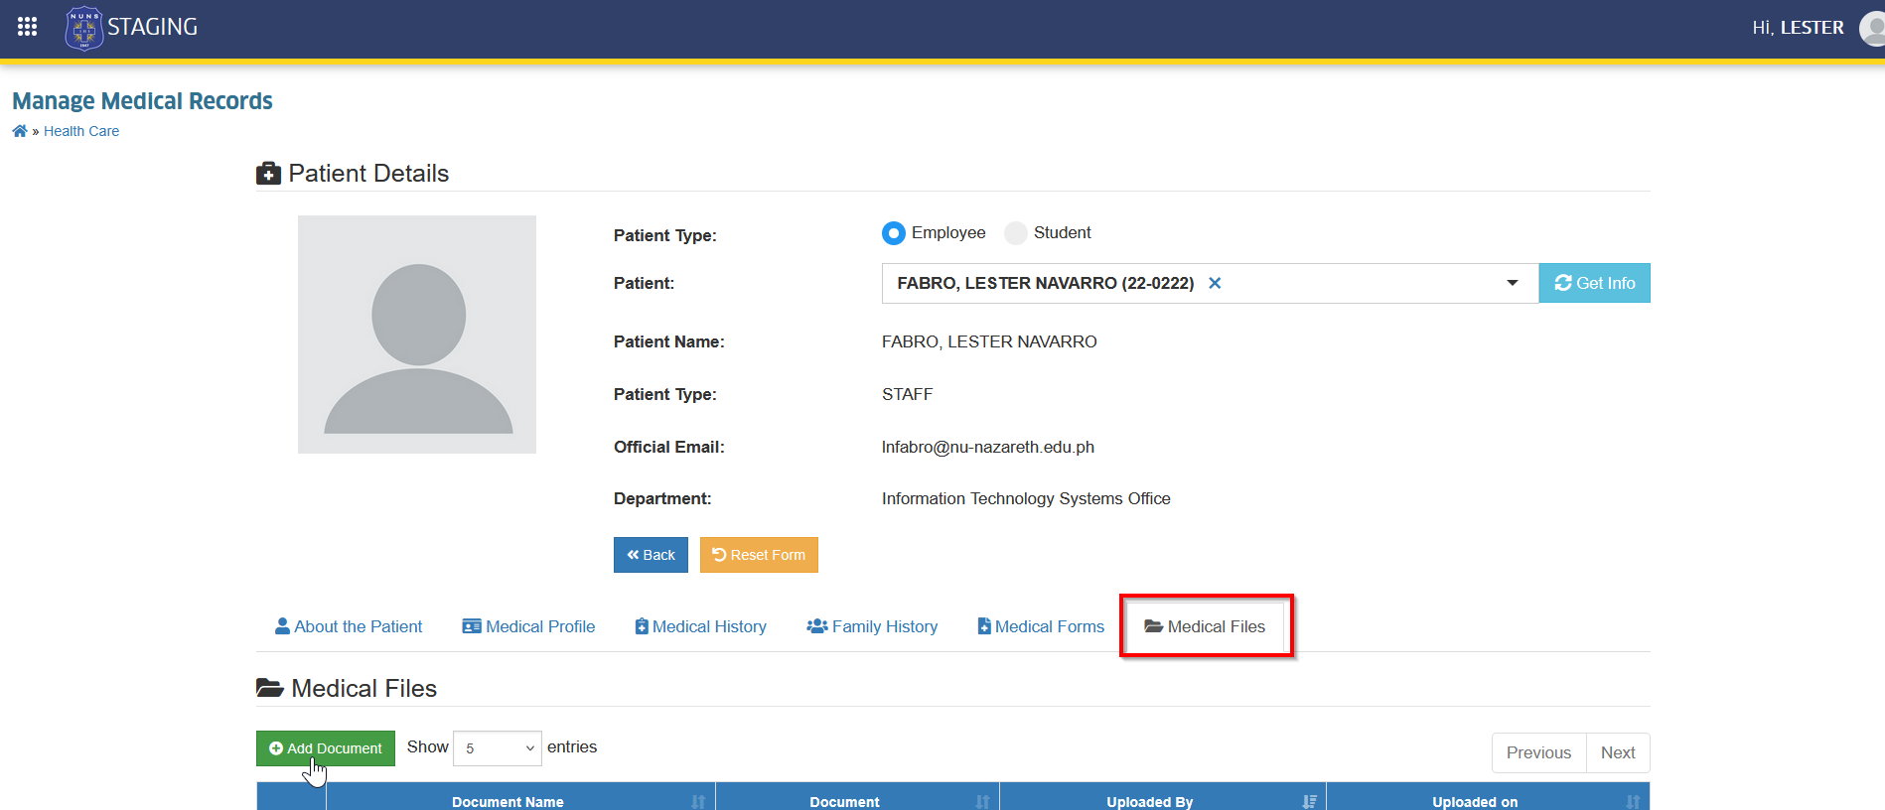The image size is (1885, 810).
Task: Select Student patient type
Action: pyautogui.click(x=1015, y=233)
